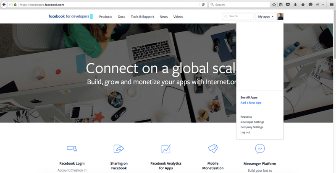Open Tools & Support menu
This screenshot has height=173, width=336.
(142, 17)
